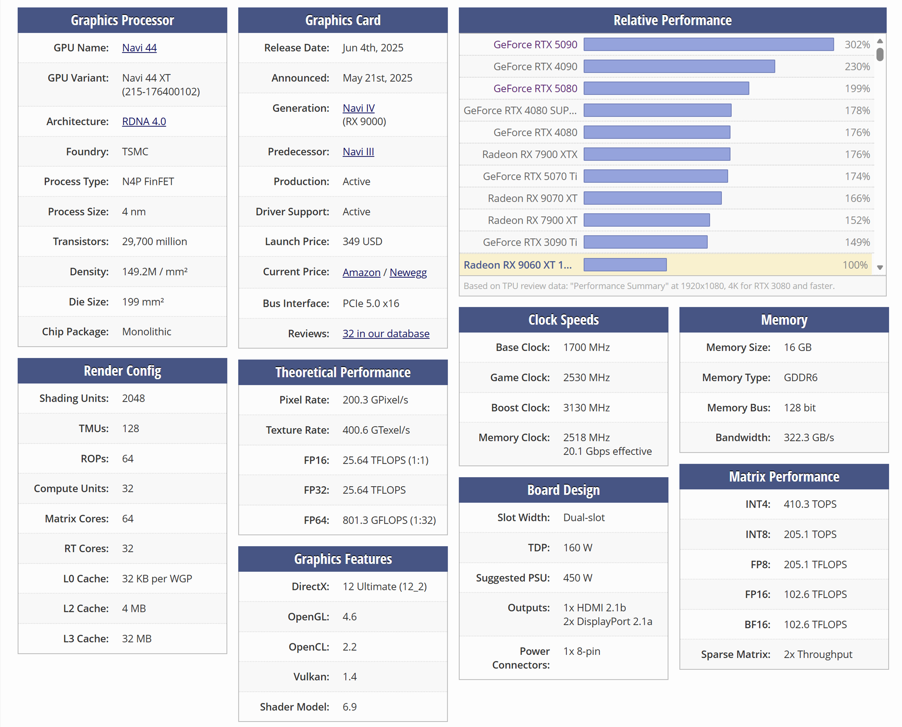Click the Relative Performance section header
The height and width of the screenshot is (727, 902).
pos(672,20)
